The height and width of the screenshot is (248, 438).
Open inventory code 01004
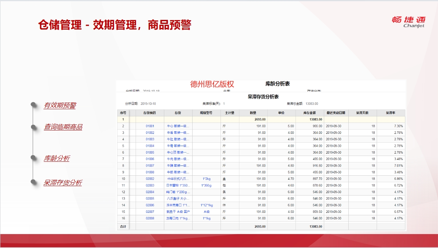(150, 146)
